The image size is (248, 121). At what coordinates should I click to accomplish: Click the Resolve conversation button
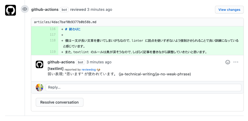point(59,102)
